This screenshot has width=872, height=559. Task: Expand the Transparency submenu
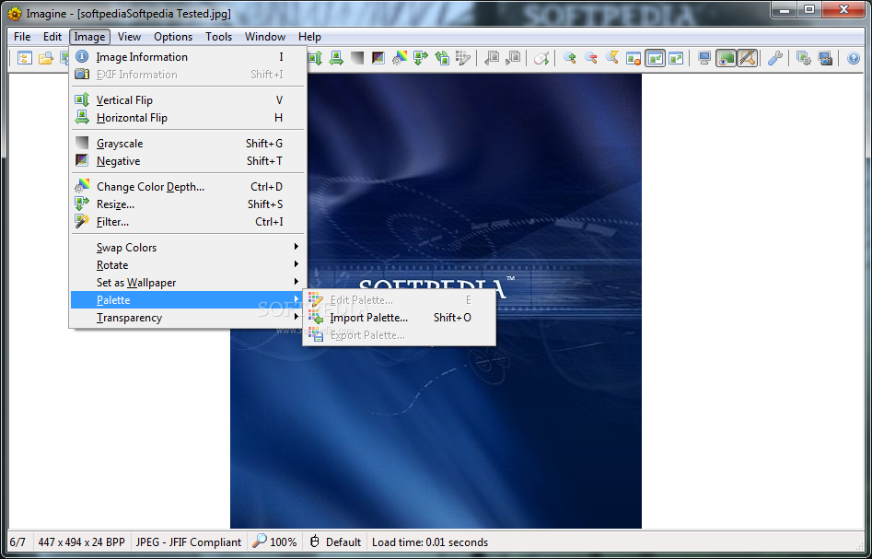click(188, 318)
